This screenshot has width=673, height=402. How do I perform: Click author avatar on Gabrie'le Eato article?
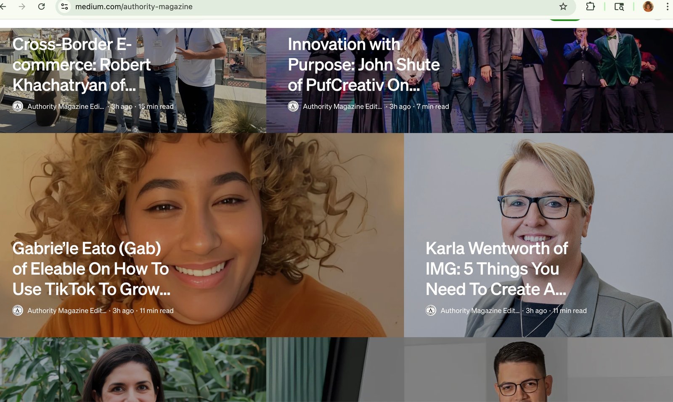(x=18, y=311)
